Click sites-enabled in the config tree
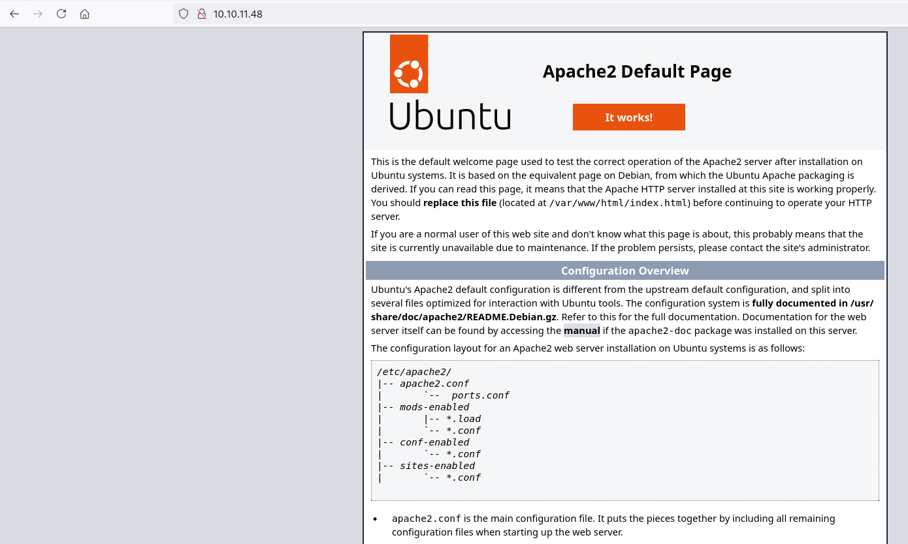Screen dimensions: 908x544 (x=437, y=466)
